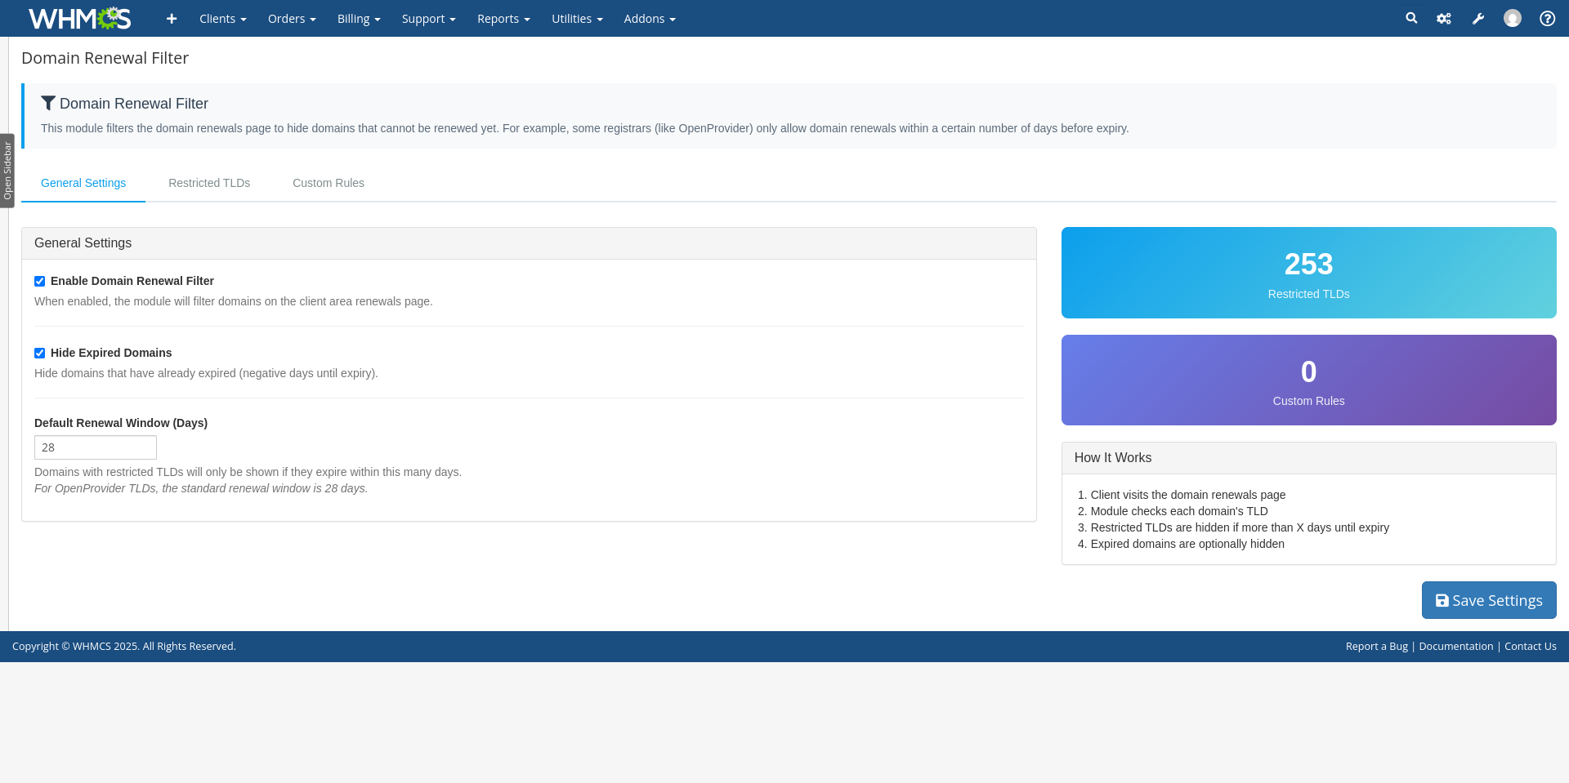The width and height of the screenshot is (1569, 783).
Task: Click the Save Settings button
Action: [x=1488, y=600]
